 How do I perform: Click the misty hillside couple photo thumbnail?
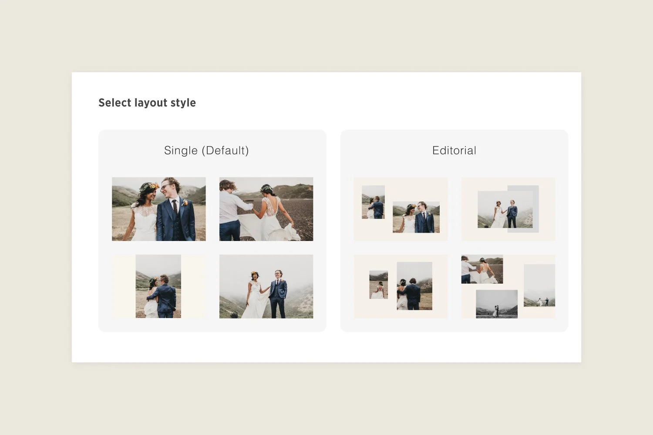(266, 286)
